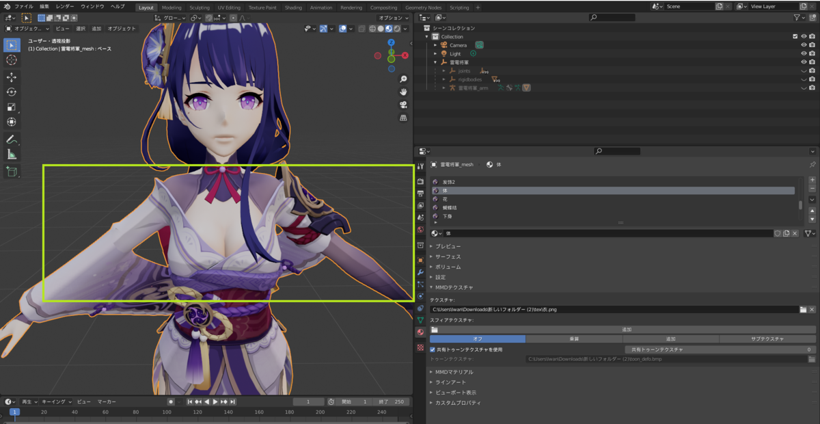820x424 pixels.
Task: Select the Transform tool
Action: (12, 122)
